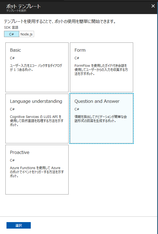
Task: Click the ボット テンプレート blade title
Action: pyautogui.click(x=23, y=6)
